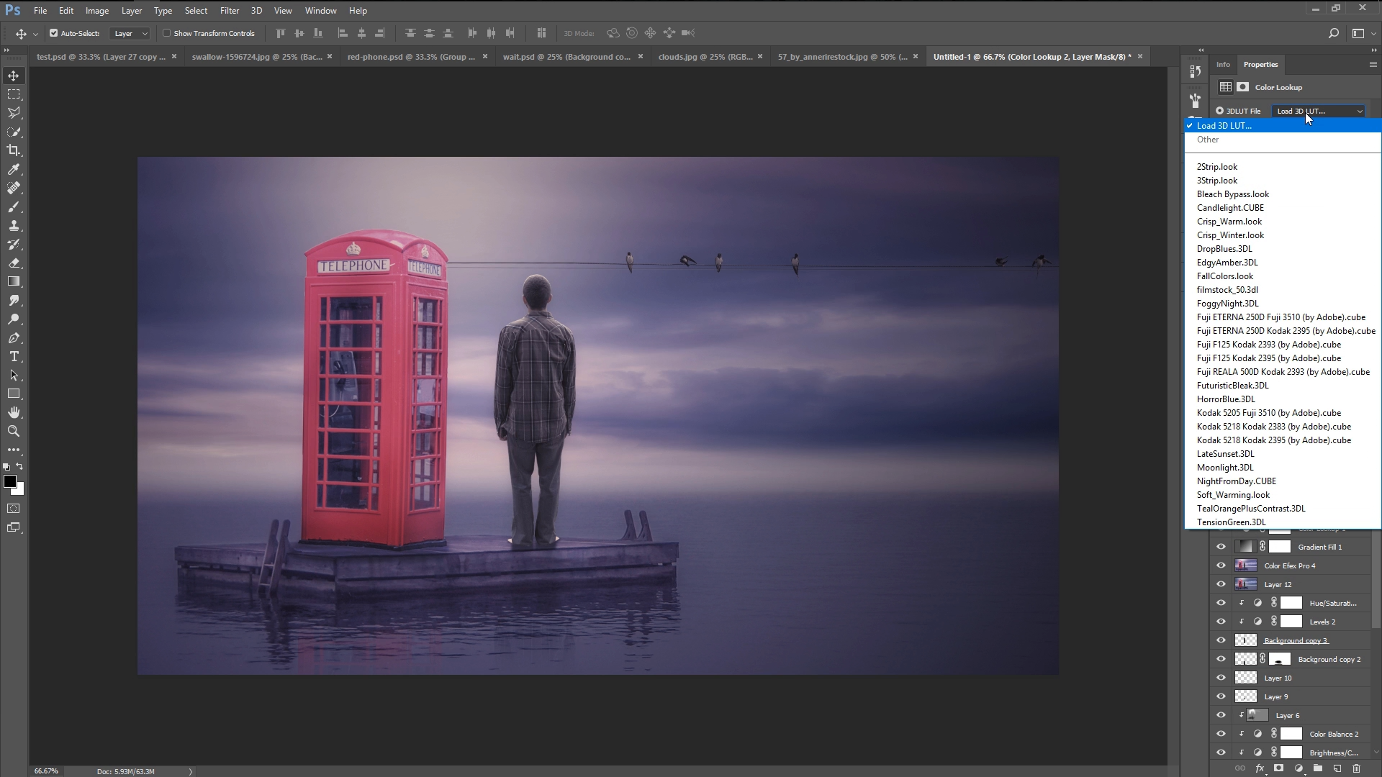Select the Pen tool
This screenshot has height=777, width=1382.
pyautogui.click(x=14, y=338)
